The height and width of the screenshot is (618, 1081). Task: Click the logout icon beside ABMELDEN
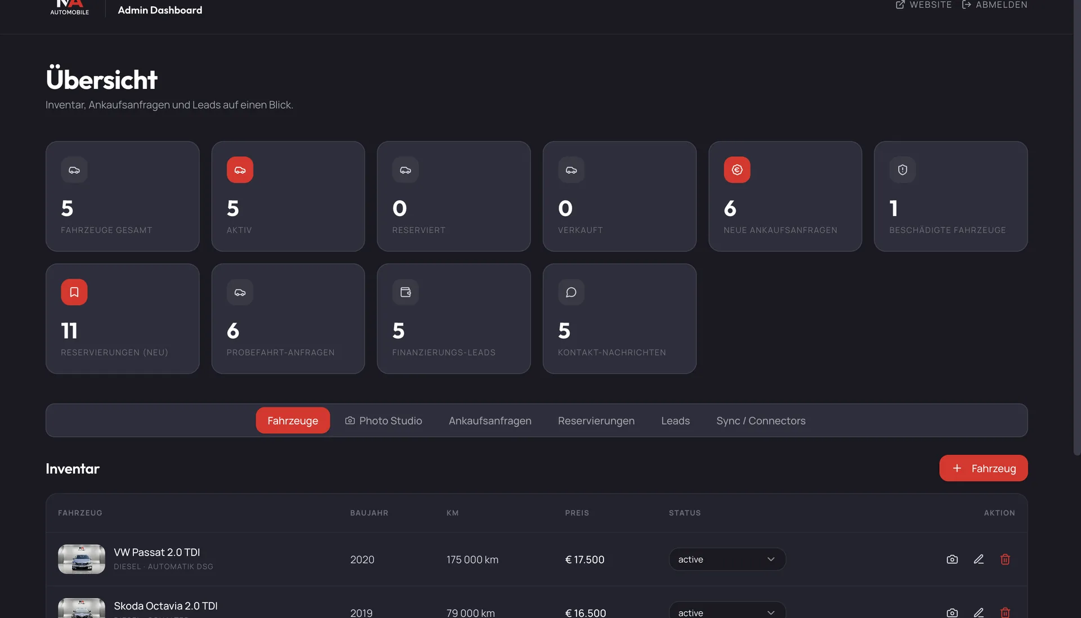click(x=966, y=5)
